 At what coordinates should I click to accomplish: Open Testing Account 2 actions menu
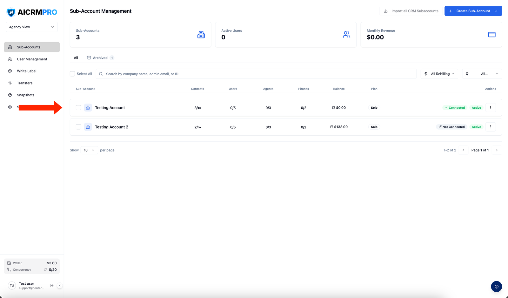(491, 127)
